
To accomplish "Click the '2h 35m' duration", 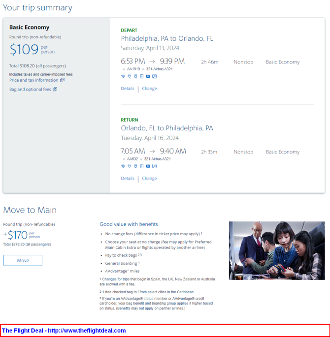I will tap(209, 152).
